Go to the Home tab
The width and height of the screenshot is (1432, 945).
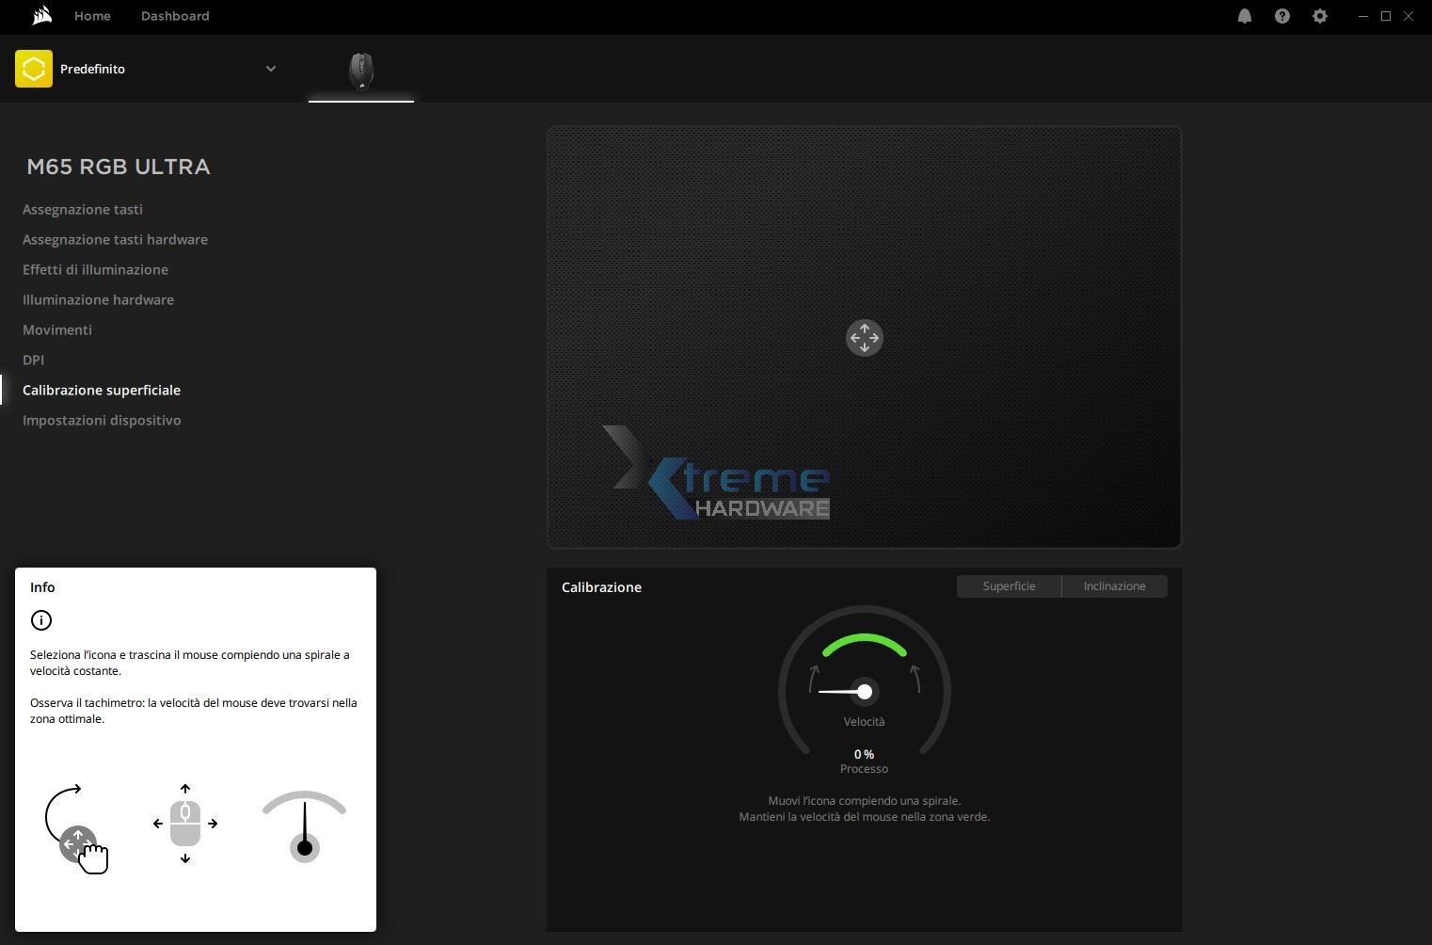point(92,16)
